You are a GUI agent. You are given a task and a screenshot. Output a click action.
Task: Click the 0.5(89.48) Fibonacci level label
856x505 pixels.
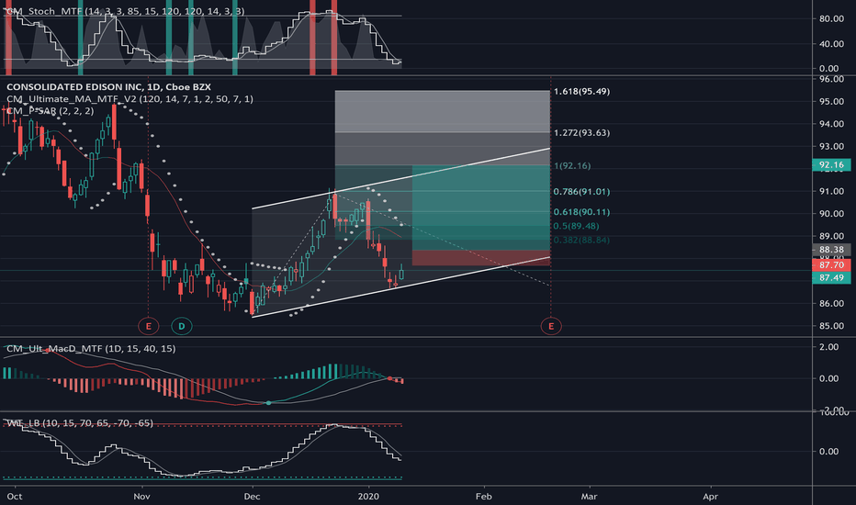[x=576, y=226]
